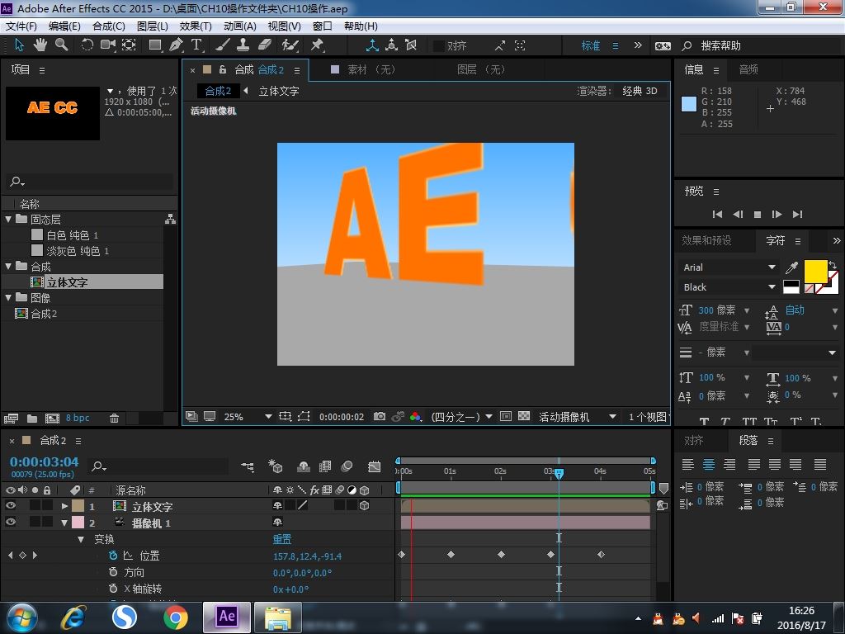The image size is (845, 634).
Task: Open the magnification 25% dropdown
Action: pos(248,417)
